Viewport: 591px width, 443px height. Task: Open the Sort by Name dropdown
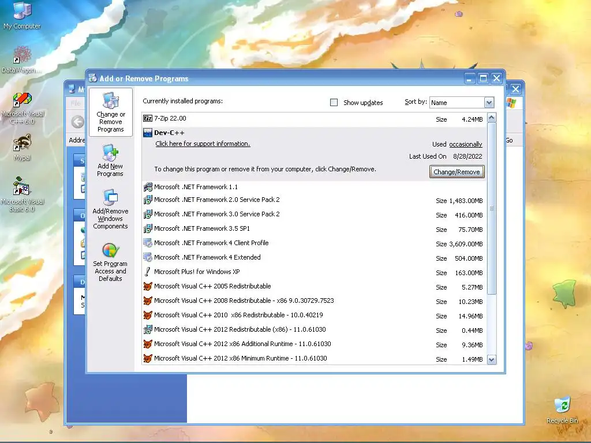(x=489, y=103)
